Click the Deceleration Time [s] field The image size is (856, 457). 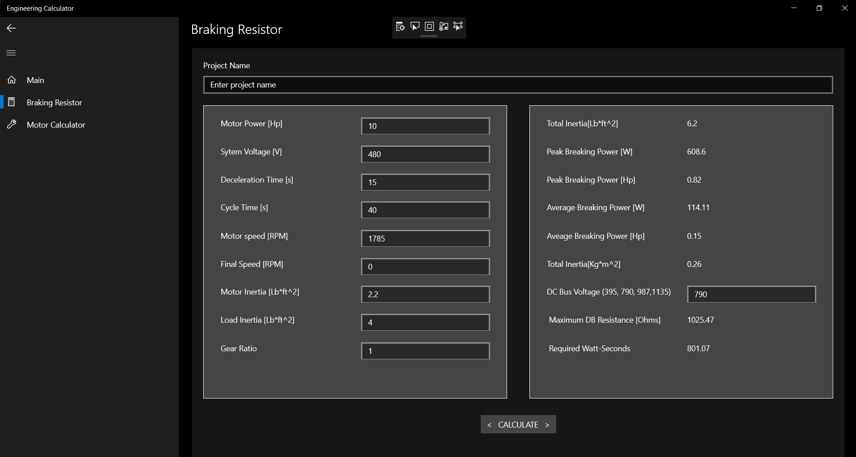coord(425,182)
